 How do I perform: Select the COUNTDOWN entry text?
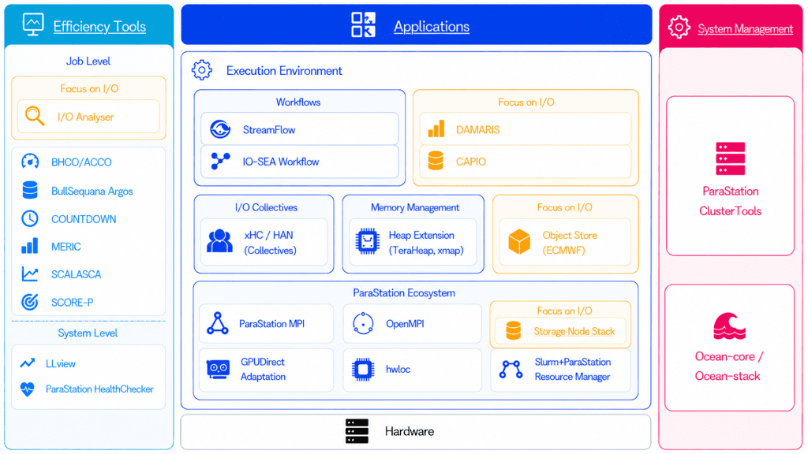pyautogui.click(x=84, y=219)
